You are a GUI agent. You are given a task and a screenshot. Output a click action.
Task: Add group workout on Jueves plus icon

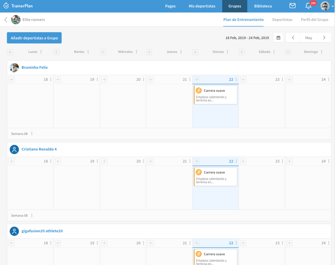tap(149, 52)
